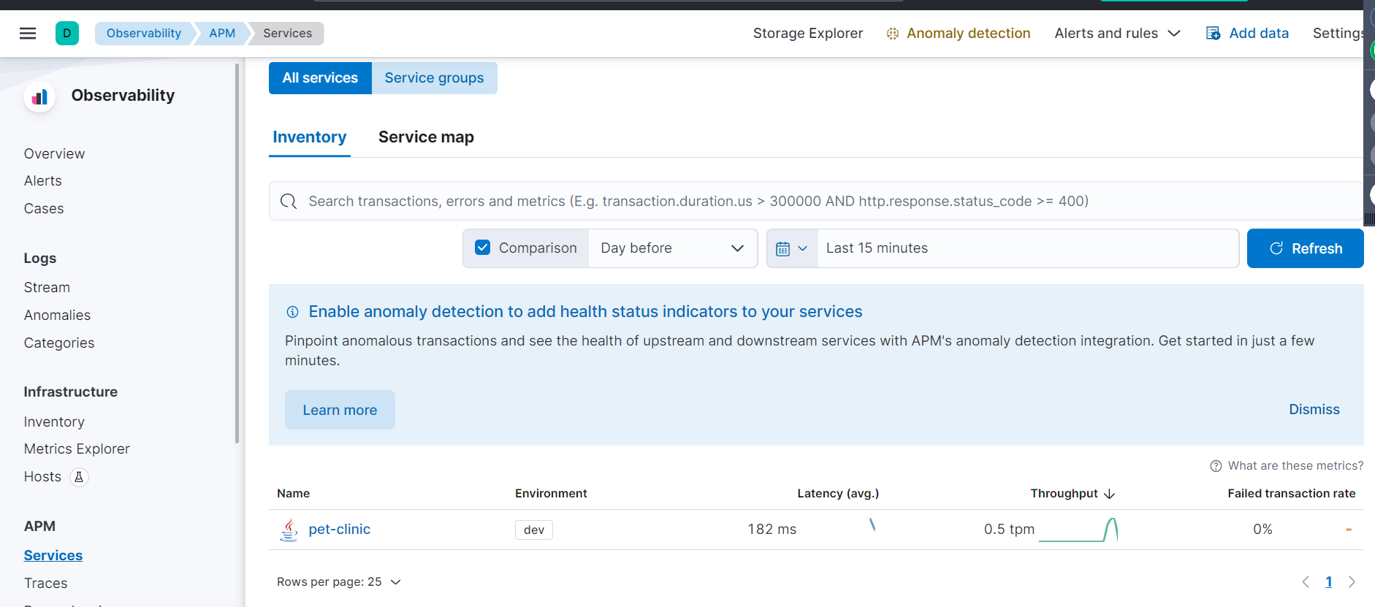Image resolution: width=1375 pixels, height=607 pixels.
Task: Expand the Alerts and rules menu
Action: (x=1117, y=34)
